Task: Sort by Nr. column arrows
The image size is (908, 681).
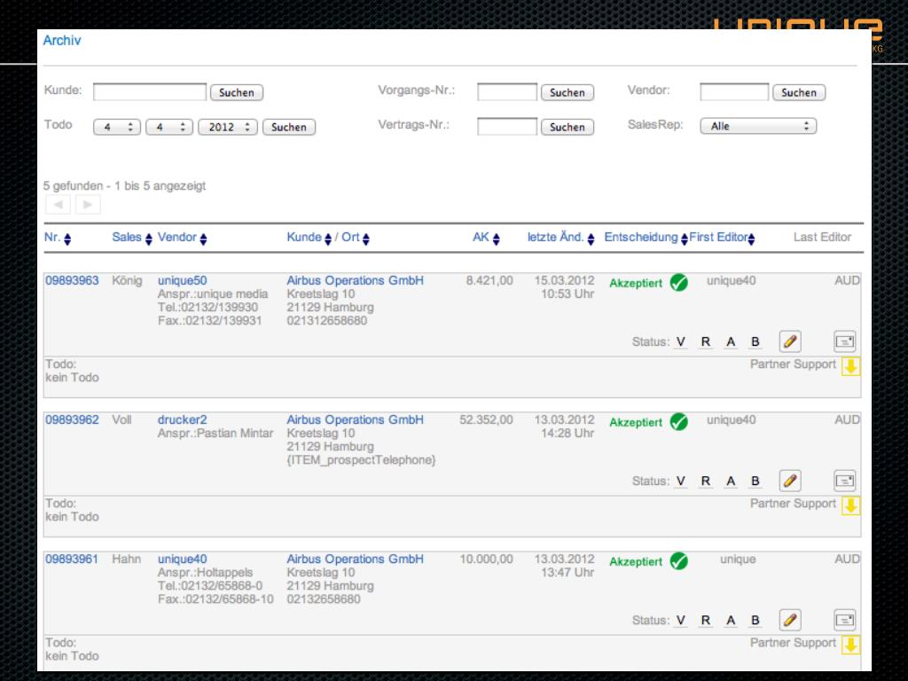Action: click(67, 239)
